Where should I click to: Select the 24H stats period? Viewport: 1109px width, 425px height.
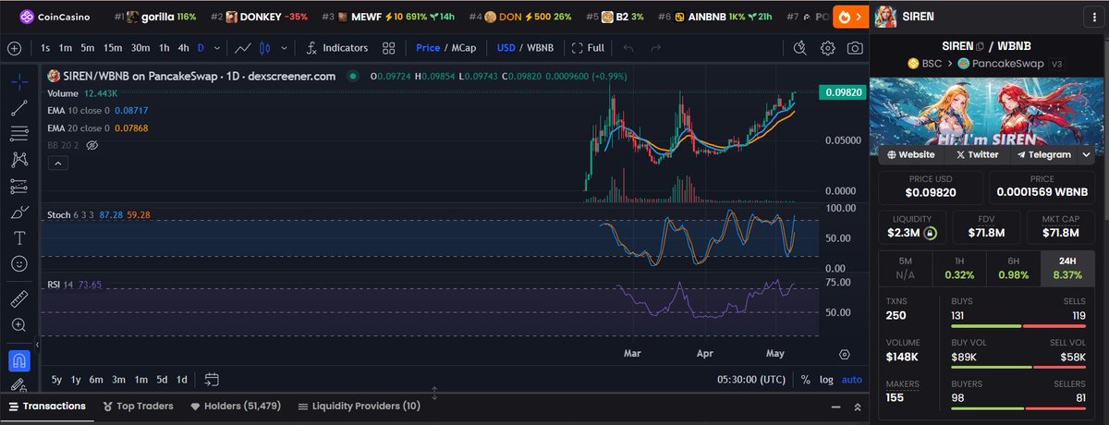(x=1069, y=268)
